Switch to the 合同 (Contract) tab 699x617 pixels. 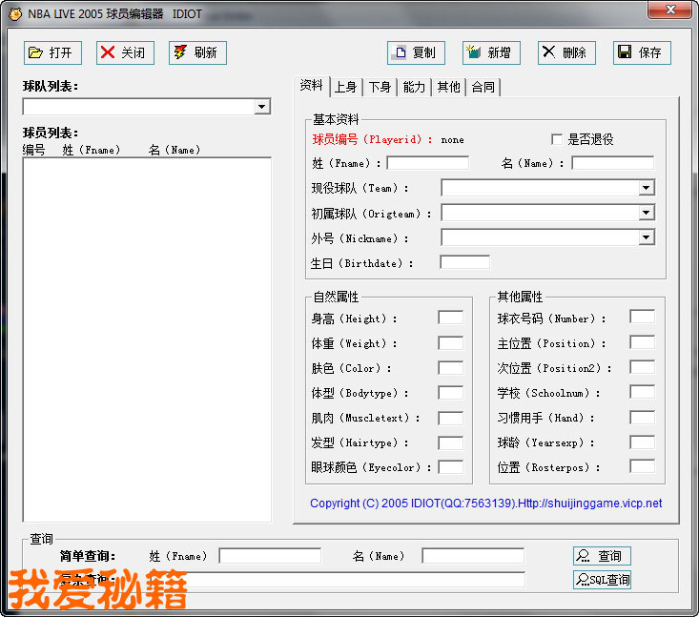click(x=483, y=87)
